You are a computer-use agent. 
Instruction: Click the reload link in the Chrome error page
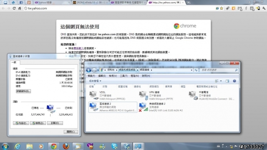coord(78,48)
